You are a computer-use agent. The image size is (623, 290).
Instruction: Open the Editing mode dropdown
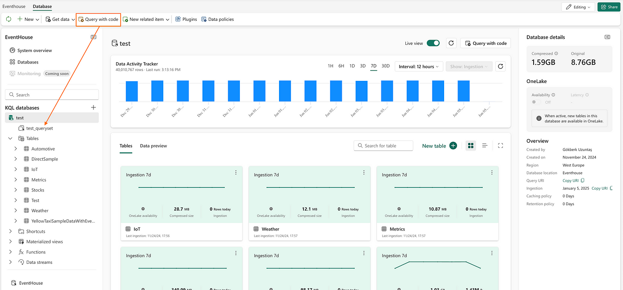(578, 7)
